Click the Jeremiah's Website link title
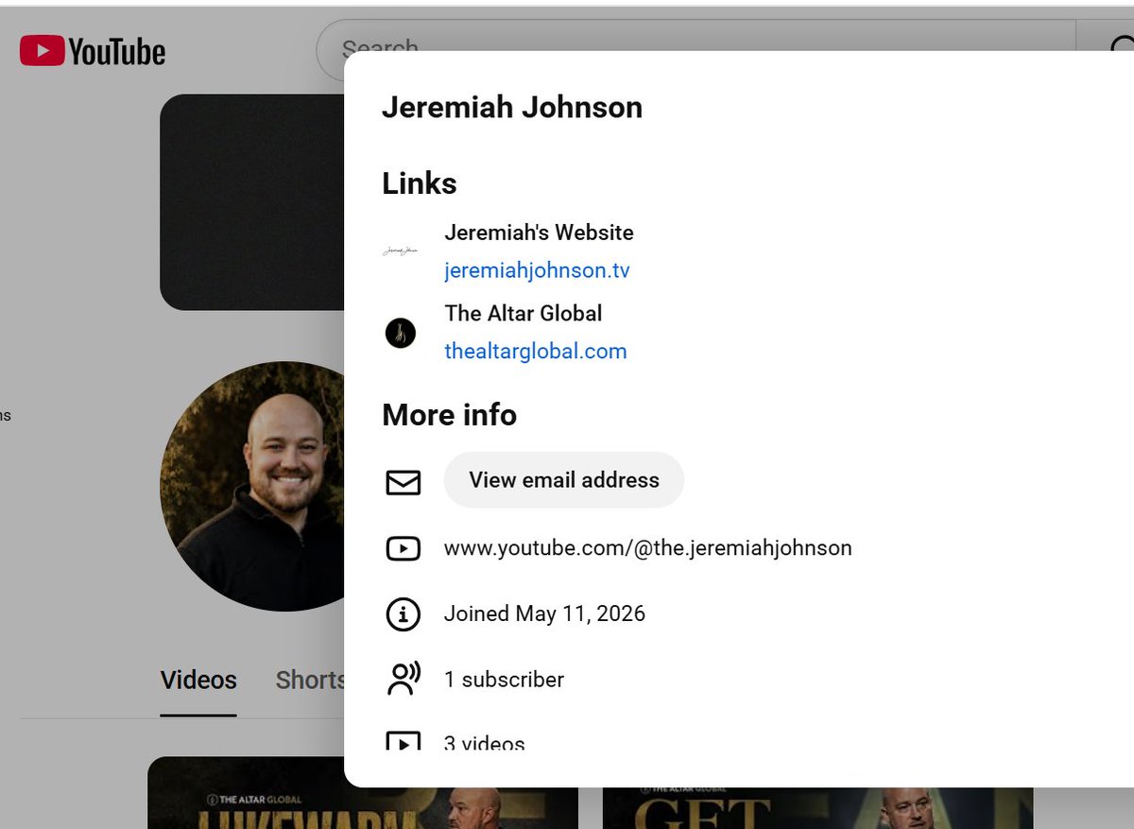 tap(539, 233)
